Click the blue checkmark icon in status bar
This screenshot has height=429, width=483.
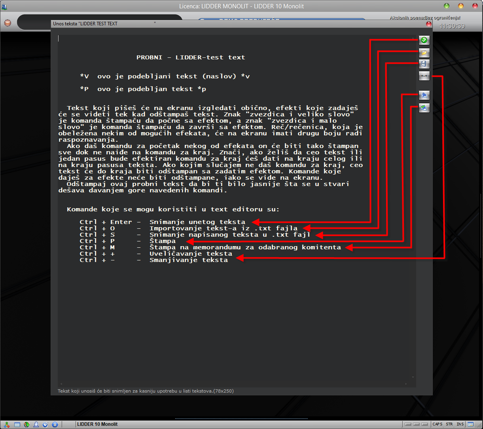(x=45, y=424)
